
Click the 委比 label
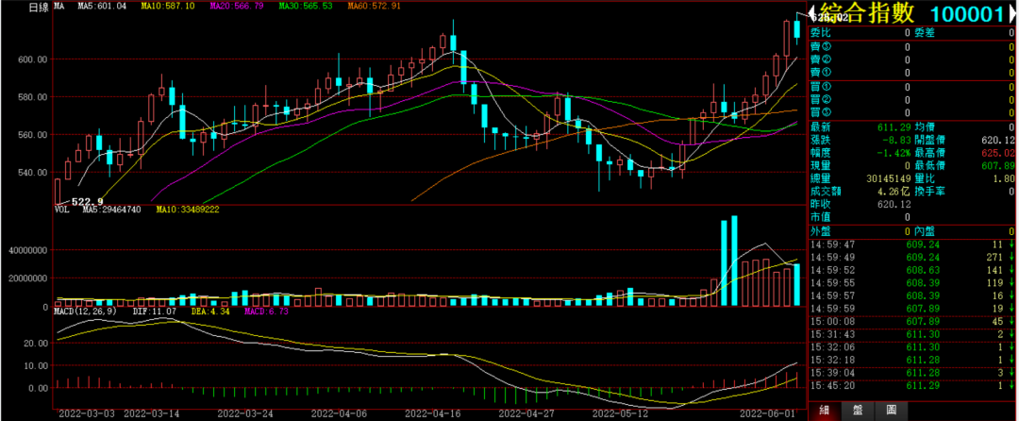point(820,32)
